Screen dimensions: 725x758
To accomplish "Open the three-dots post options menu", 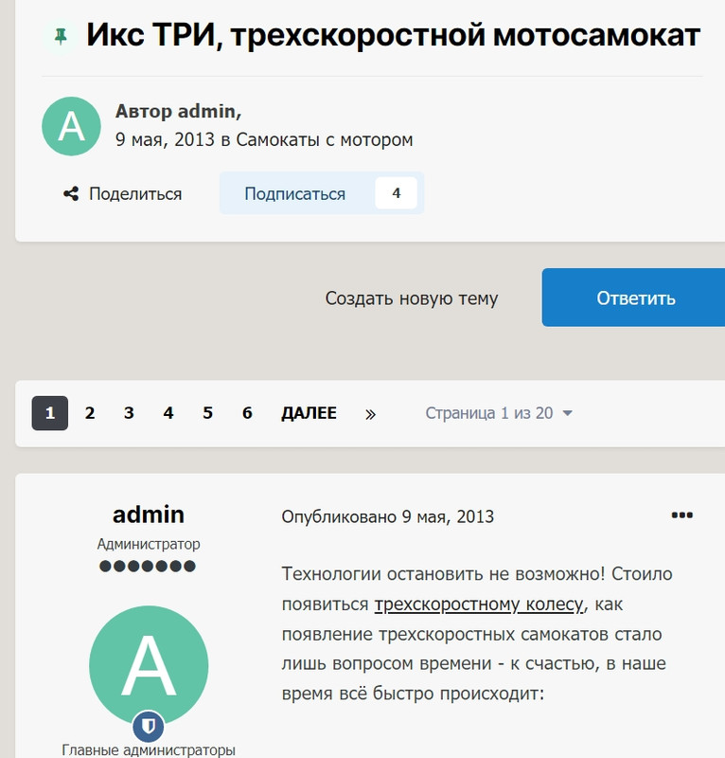I will (682, 515).
